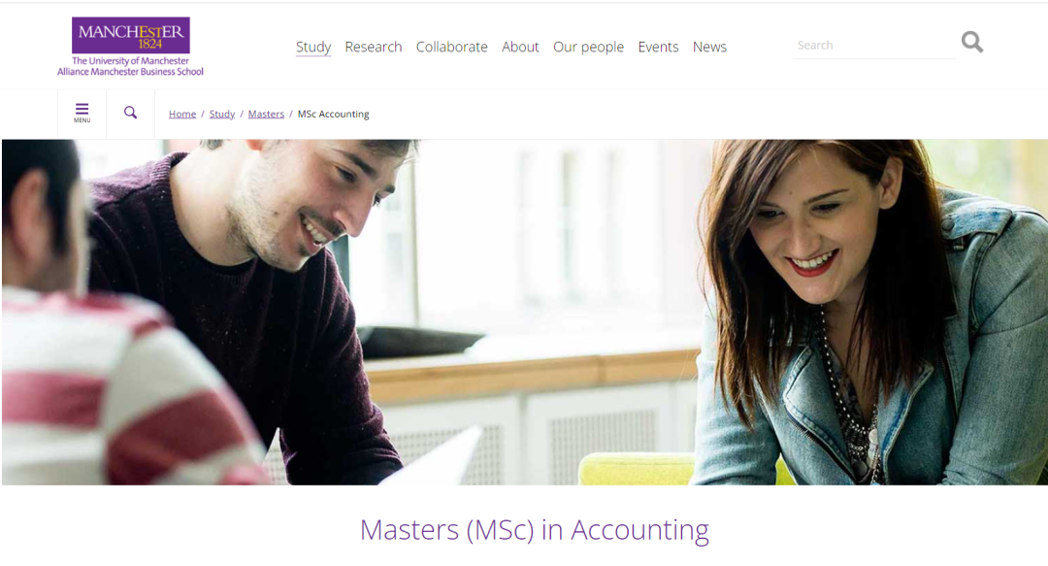Select Our people in top navigation

(x=588, y=47)
